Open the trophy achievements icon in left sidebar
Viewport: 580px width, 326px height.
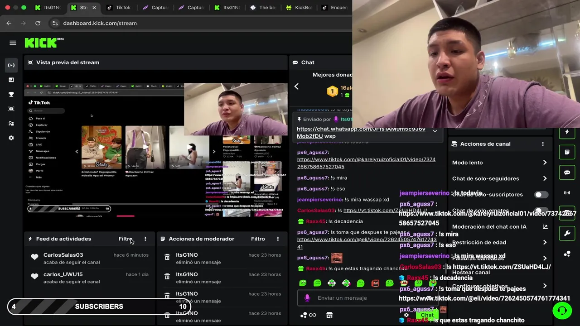tap(11, 94)
